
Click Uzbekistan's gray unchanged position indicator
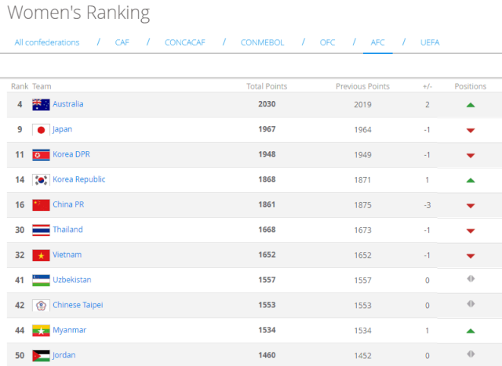(471, 279)
